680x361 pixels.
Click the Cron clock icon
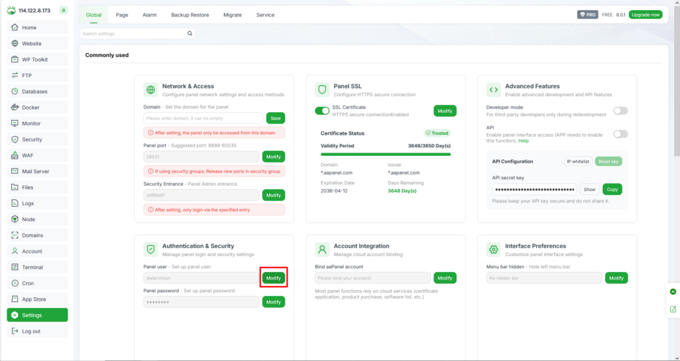tap(15, 283)
